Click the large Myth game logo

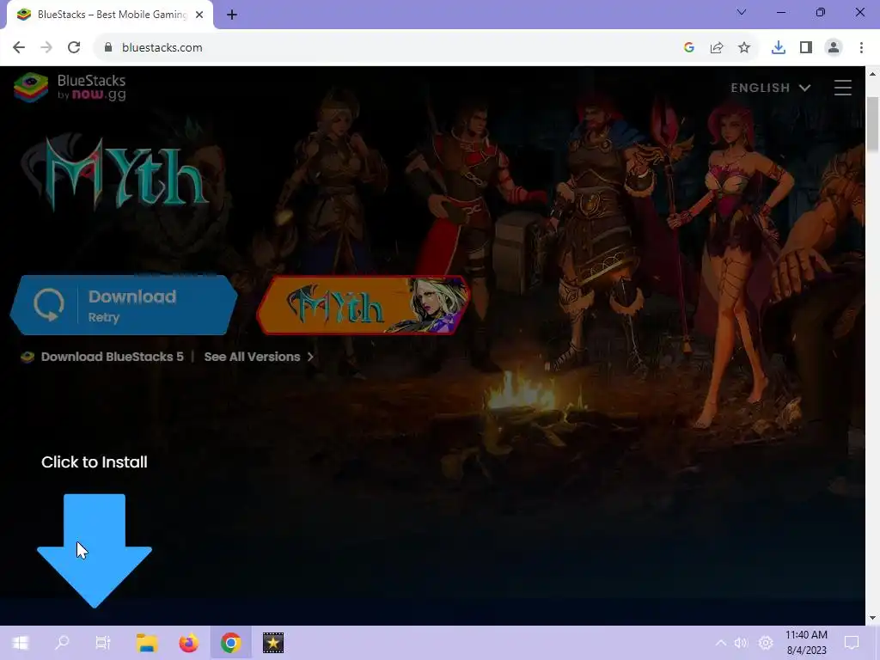[115, 172]
